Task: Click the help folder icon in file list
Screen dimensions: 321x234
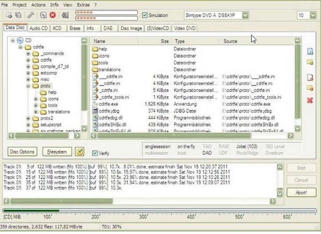Action: (x=95, y=49)
